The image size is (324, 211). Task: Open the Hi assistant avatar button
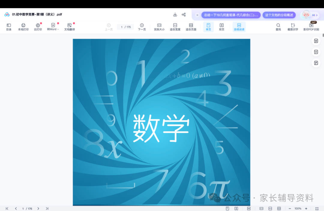point(310,15)
